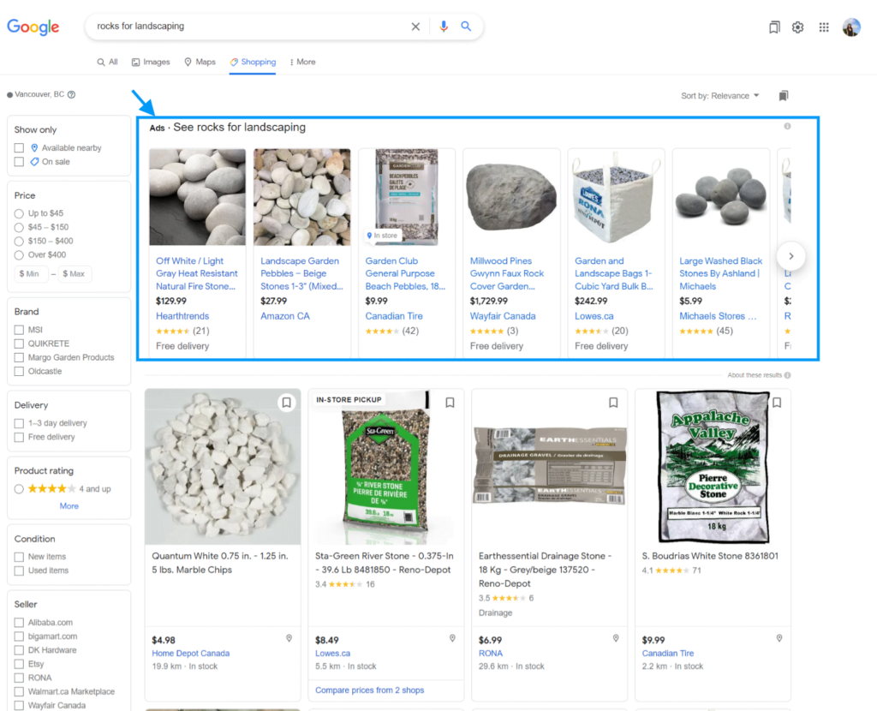Open Lowes RONA bulk bag image
Screen dimensions: 877x711
point(616,197)
